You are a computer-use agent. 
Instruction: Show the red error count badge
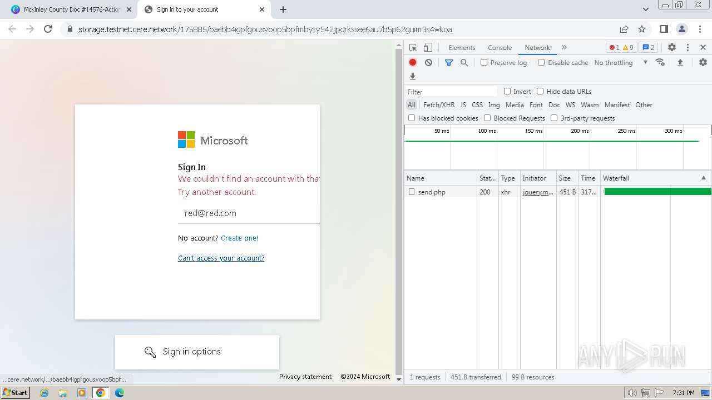pos(614,48)
